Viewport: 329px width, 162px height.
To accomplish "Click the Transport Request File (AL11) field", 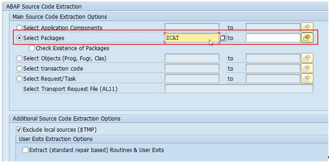I will pyautogui.click(x=239, y=89).
